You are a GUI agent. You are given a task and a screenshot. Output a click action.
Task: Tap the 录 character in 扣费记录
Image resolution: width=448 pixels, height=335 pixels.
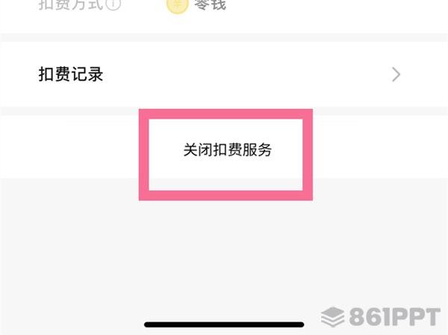pyautogui.click(x=95, y=75)
